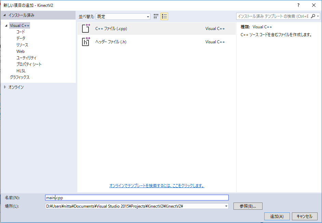The image size is (322, 223).
Task: Click the help question mark button
Action: [x=298, y=5]
